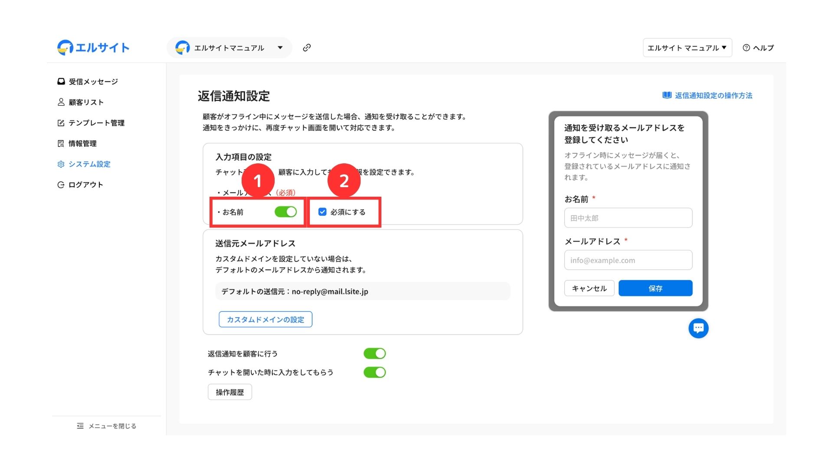Toggle チャットを開いた時に入力をしてもらう switch

tap(374, 372)
